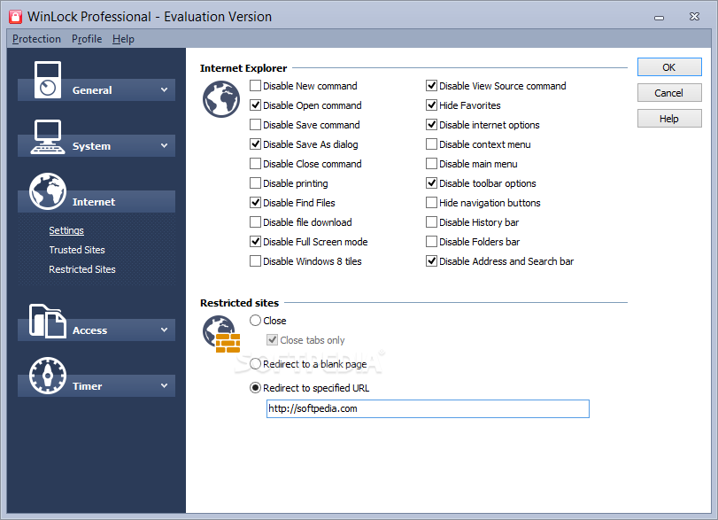Click the System computer icon in sidebar
Image resolution: width=718 pixels, height=520 pixels.
(48, 137)
